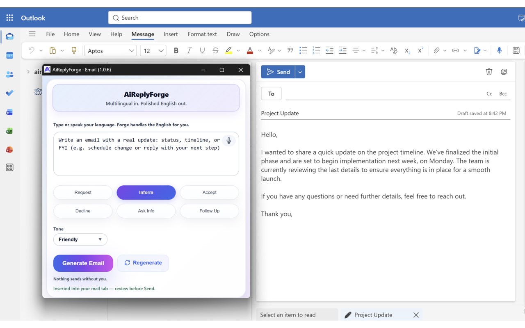Open PowerPoint from the sidebar
The width and height of the screenshot is (525, 328).
coord(9,150)
